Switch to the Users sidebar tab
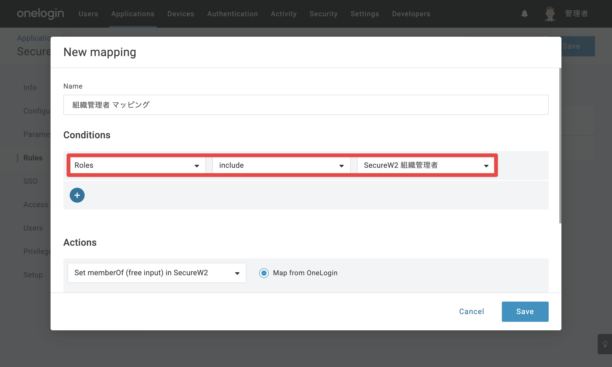This screenshot has height=367, width=612. [x=33, y=228]
